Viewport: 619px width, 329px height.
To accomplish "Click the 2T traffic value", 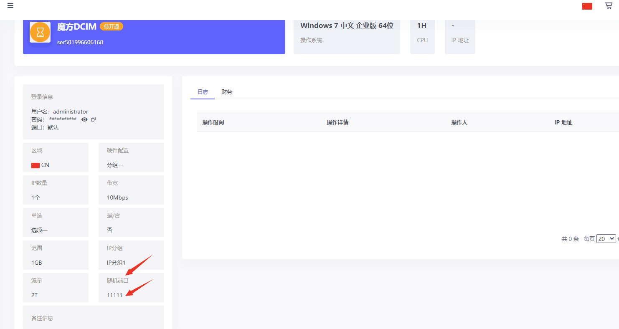I will click(35, 295).
